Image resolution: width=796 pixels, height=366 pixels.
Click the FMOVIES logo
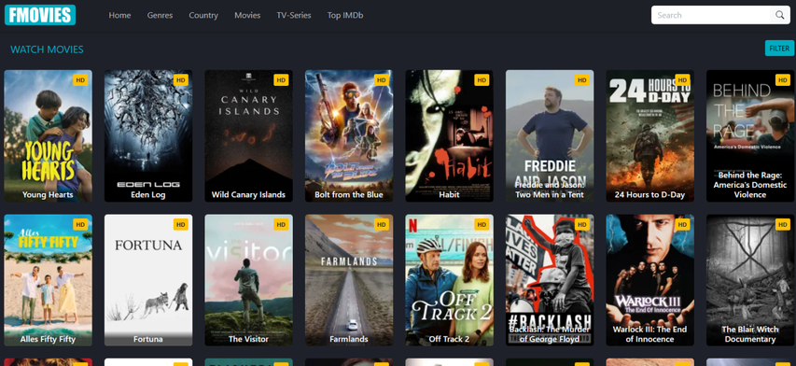coord(40,15)
